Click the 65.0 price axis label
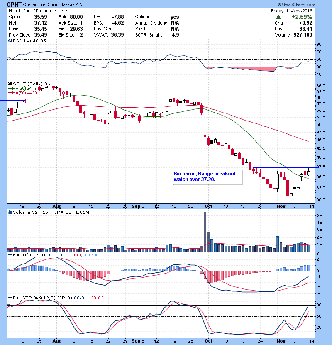Viewport: 332px width, 345px height. click(x=320, y=86)
